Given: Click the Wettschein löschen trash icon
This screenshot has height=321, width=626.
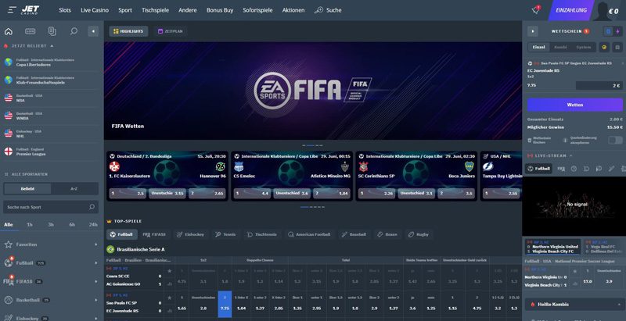Looking at the screenshot, I should [530, 140].
